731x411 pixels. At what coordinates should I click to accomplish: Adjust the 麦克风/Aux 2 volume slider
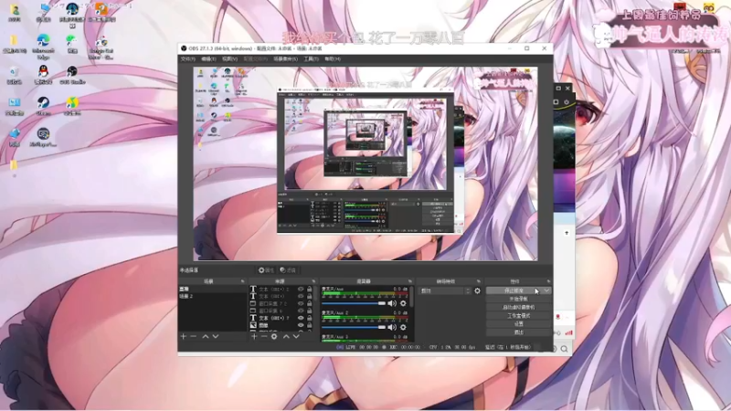click(354, 327)
